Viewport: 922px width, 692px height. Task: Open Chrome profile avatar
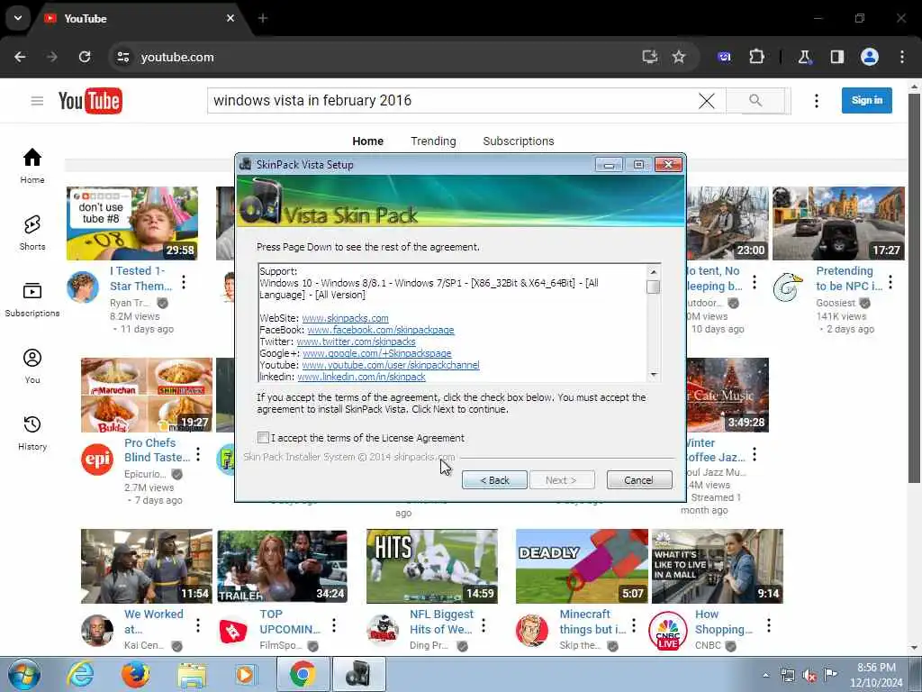tap(870, 57)
